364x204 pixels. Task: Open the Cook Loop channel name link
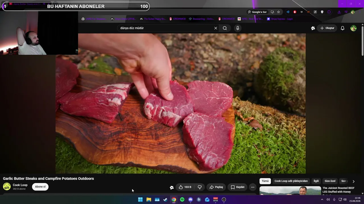[20, 185]
